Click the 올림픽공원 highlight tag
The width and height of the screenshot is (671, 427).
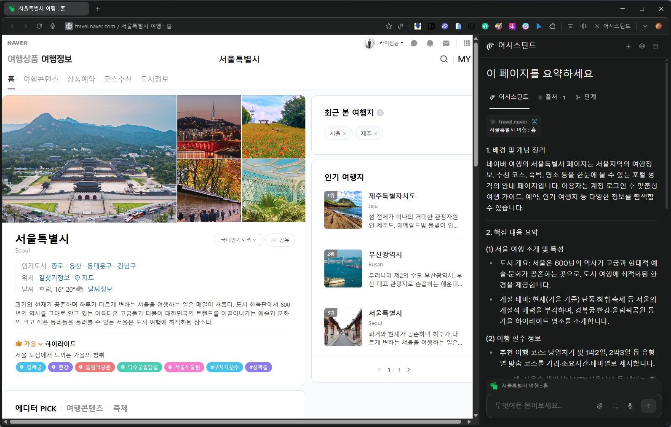95,367
